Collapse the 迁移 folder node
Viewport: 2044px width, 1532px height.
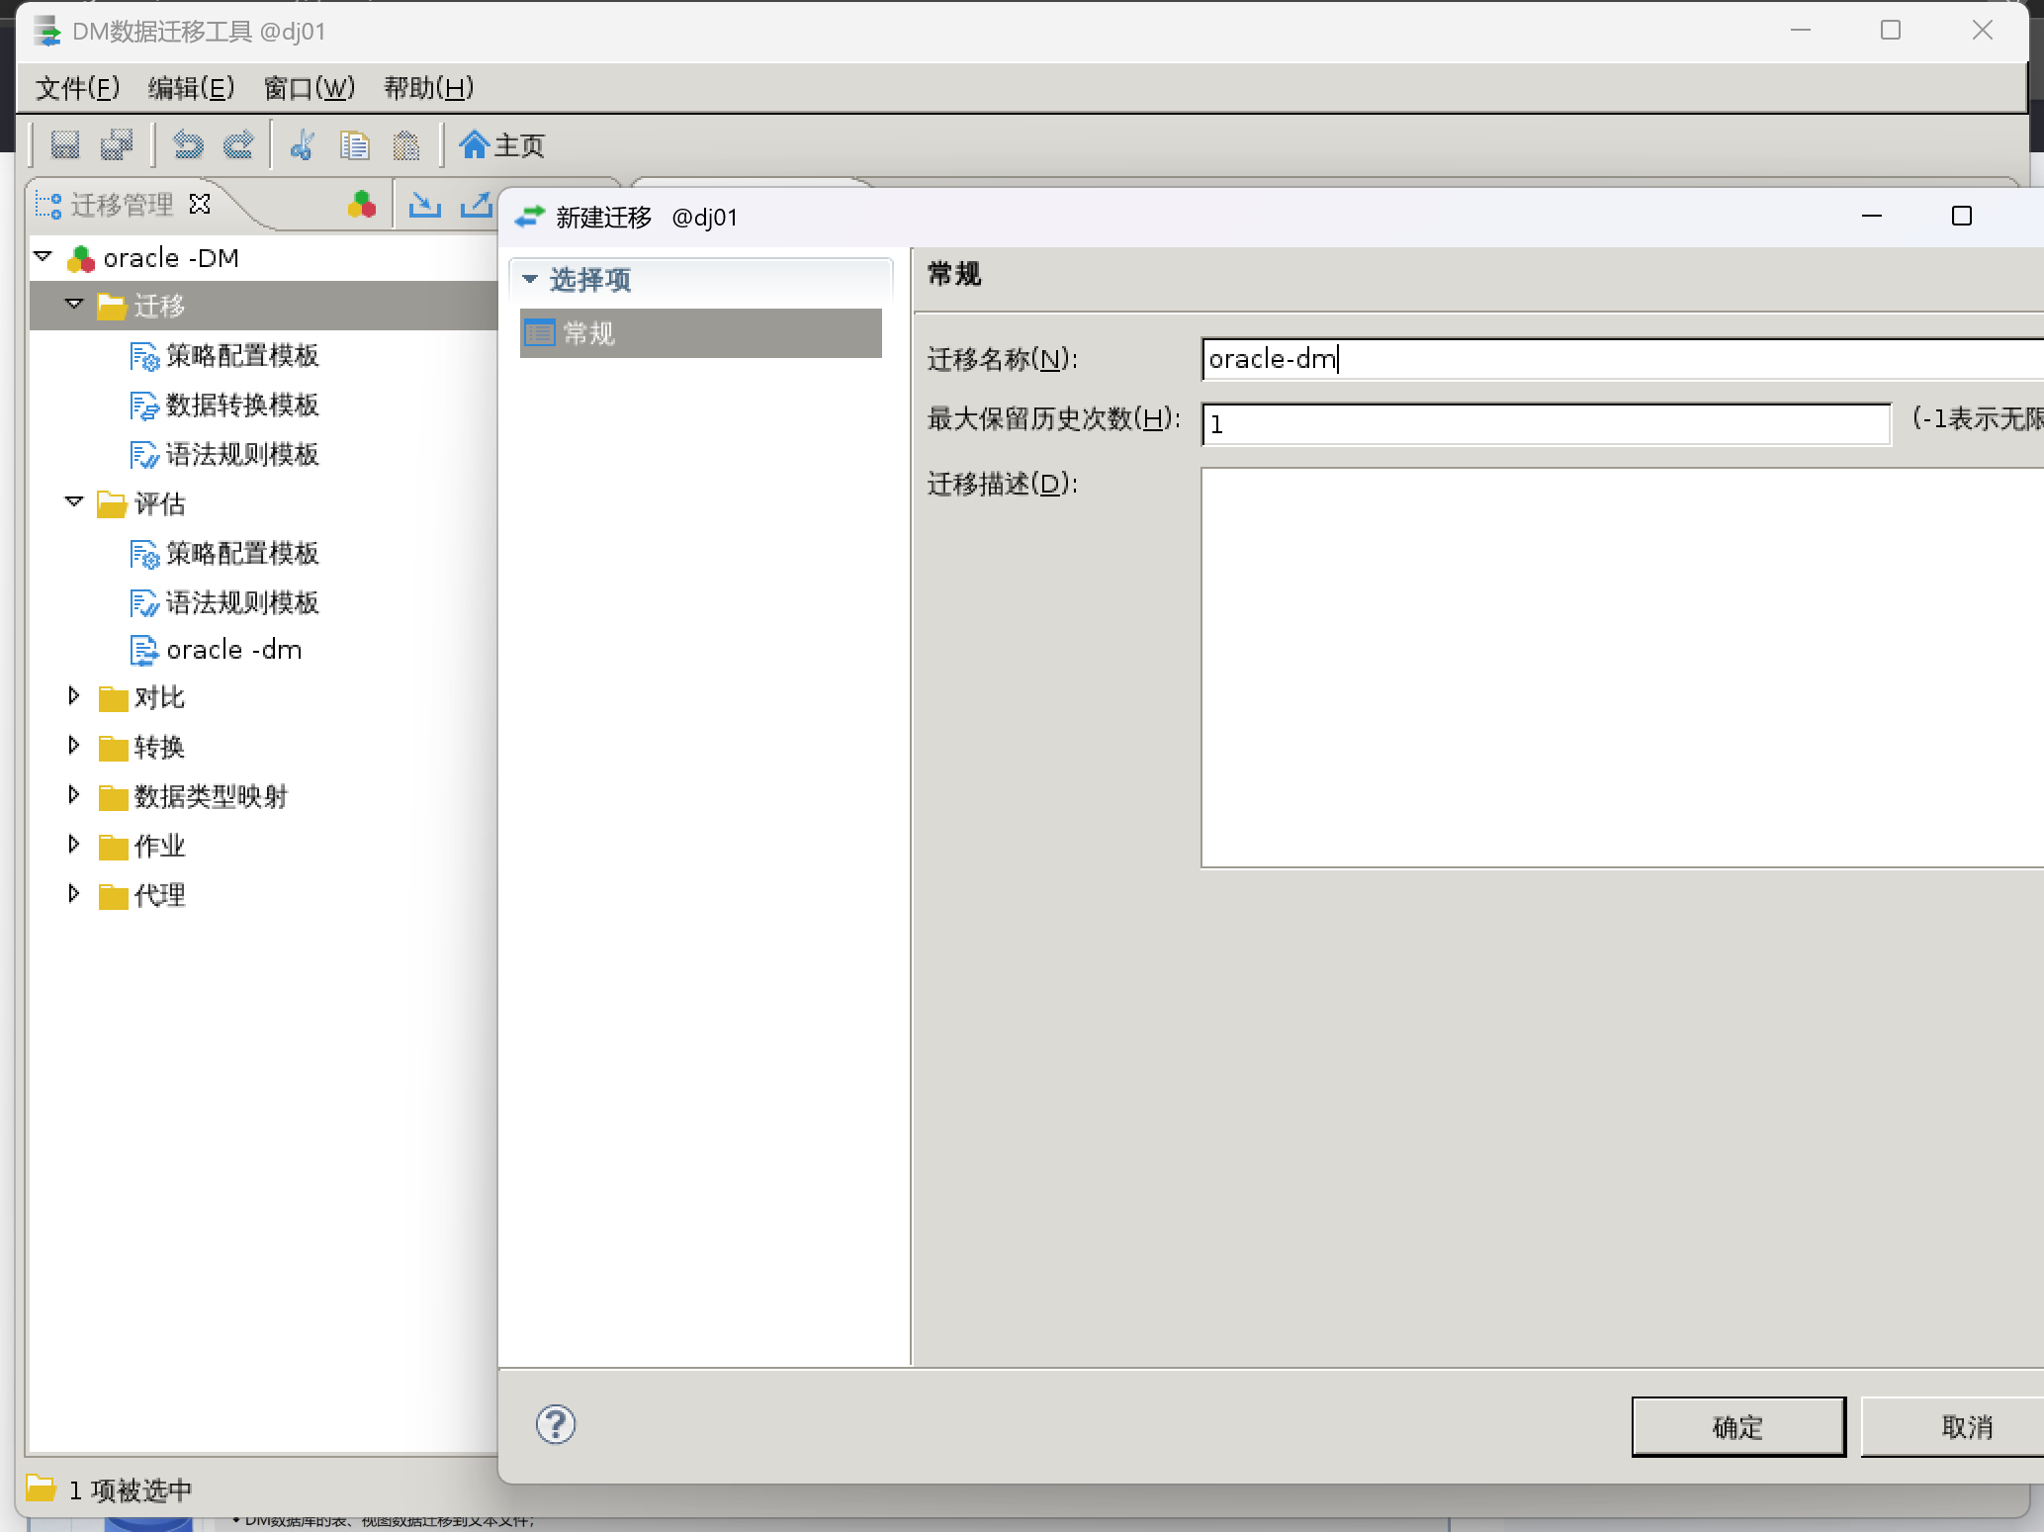74,305
